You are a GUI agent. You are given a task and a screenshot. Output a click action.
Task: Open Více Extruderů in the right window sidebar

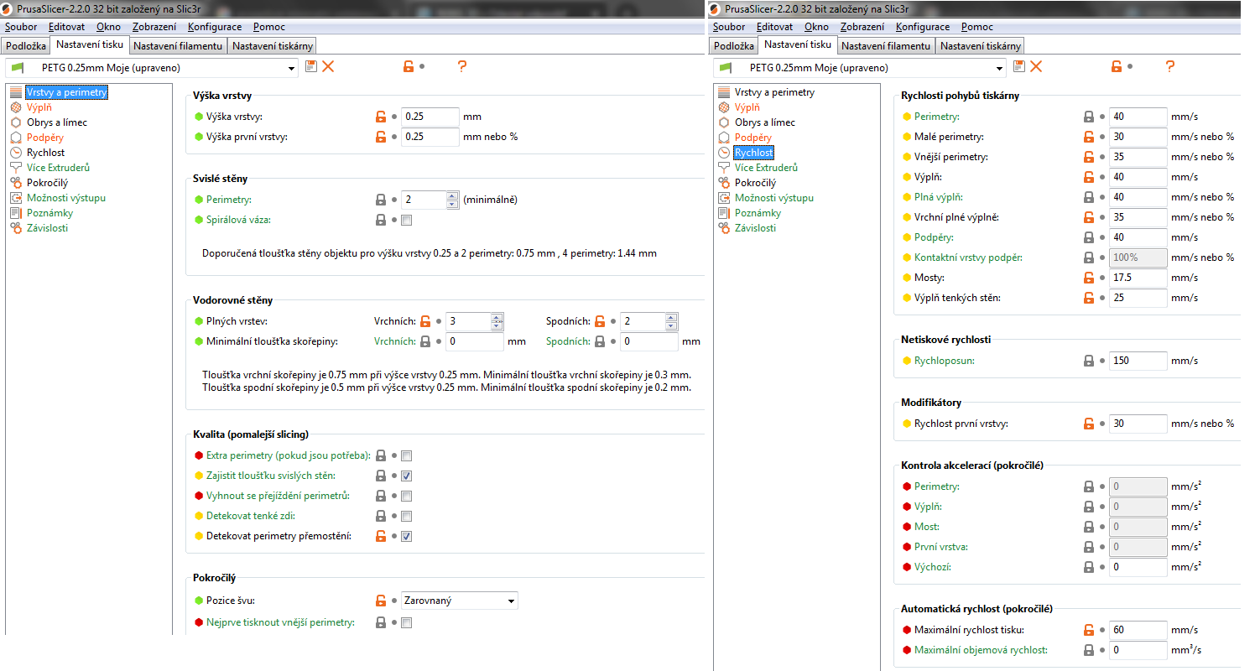coord(766,168)
